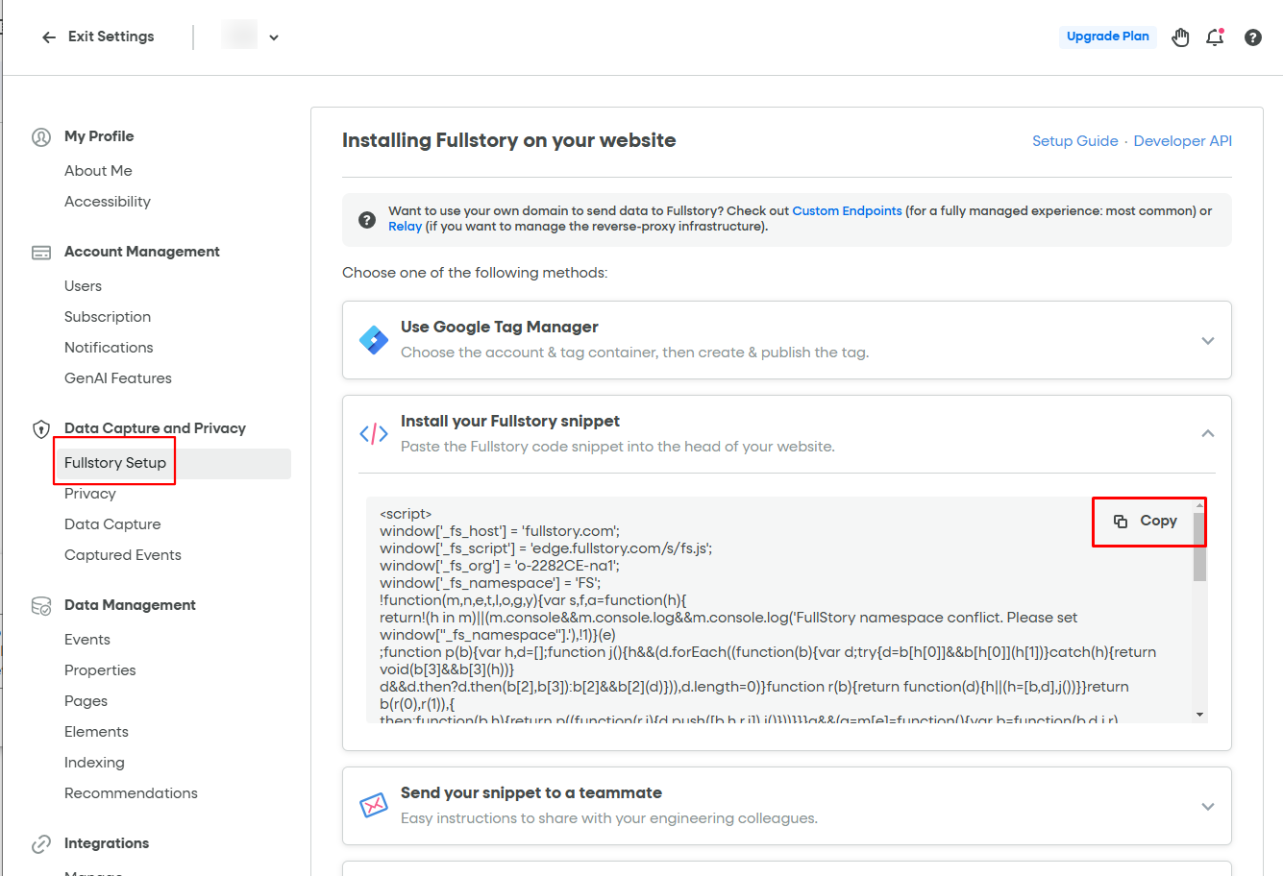Copy the Fullstory code snippet
Image resolution: width=1283 pixels, height=876 pixels.
(1147, 521)
